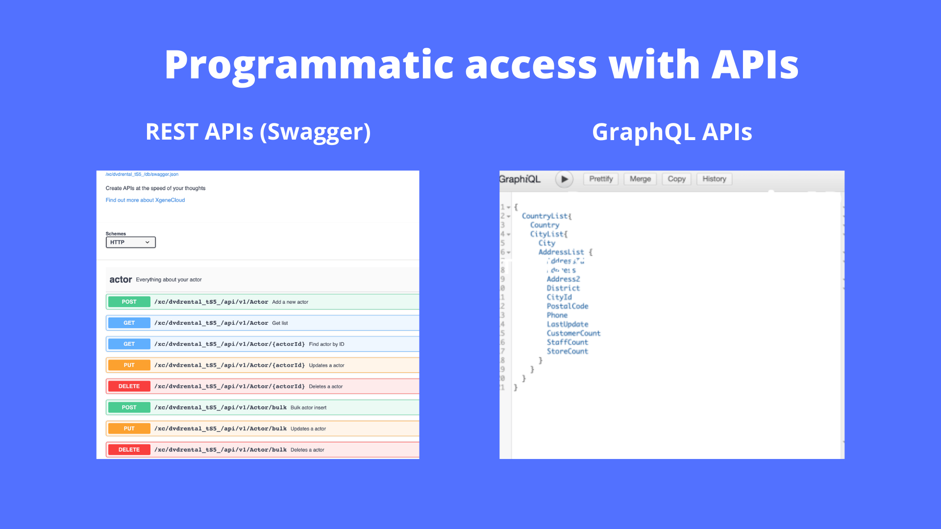Click the Prettify button

(x=601, y=179)
